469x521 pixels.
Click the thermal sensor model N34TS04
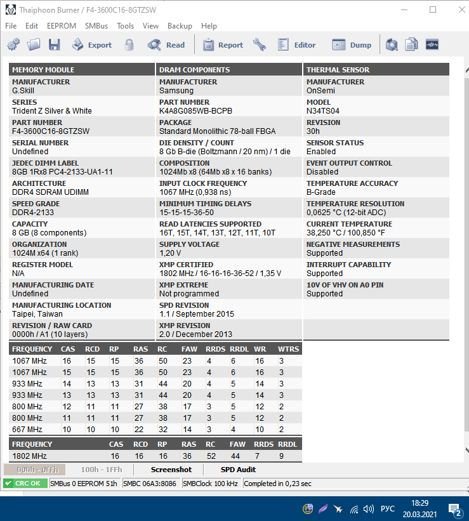323,111
